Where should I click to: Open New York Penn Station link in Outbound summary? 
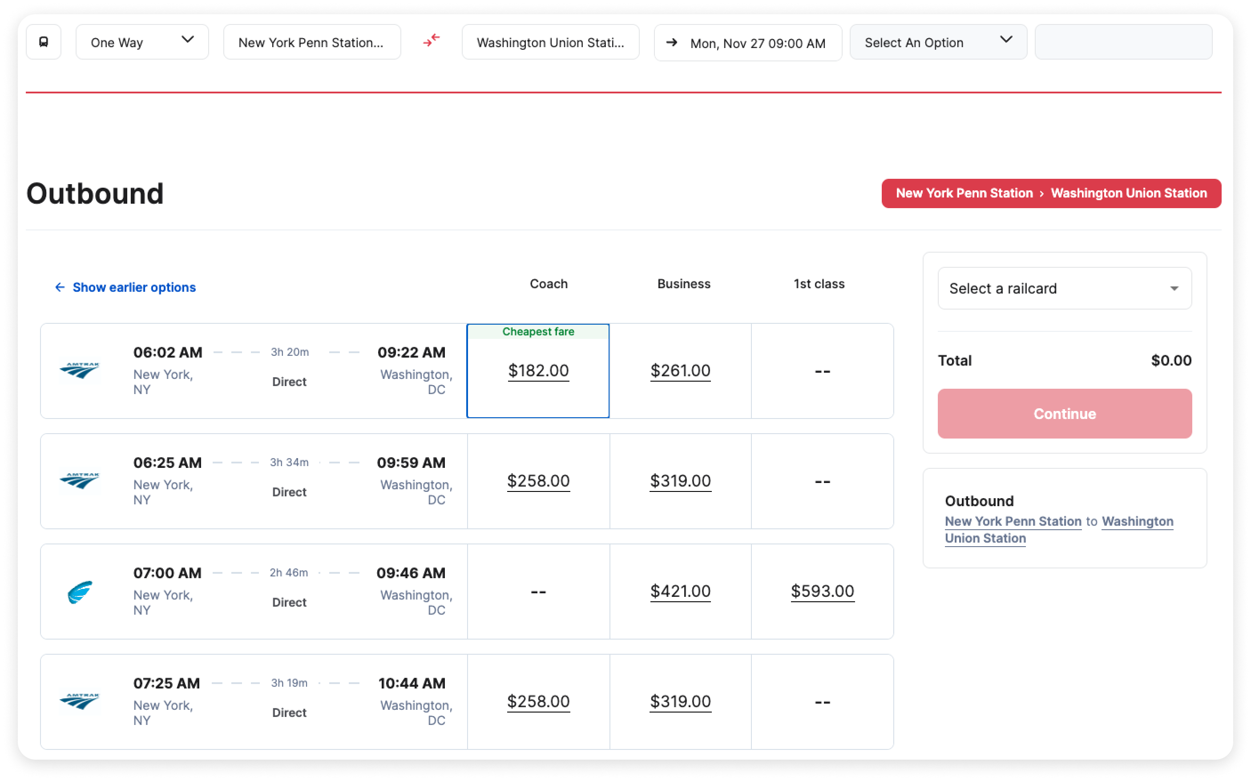(x=1013, y=521)
